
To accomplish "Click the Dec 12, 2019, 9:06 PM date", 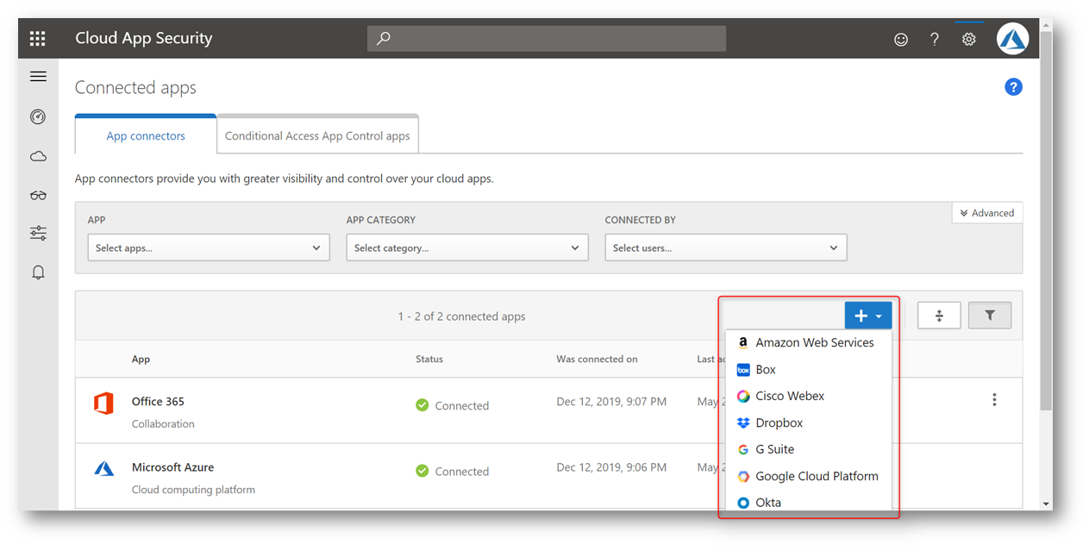I will [611, 467].
